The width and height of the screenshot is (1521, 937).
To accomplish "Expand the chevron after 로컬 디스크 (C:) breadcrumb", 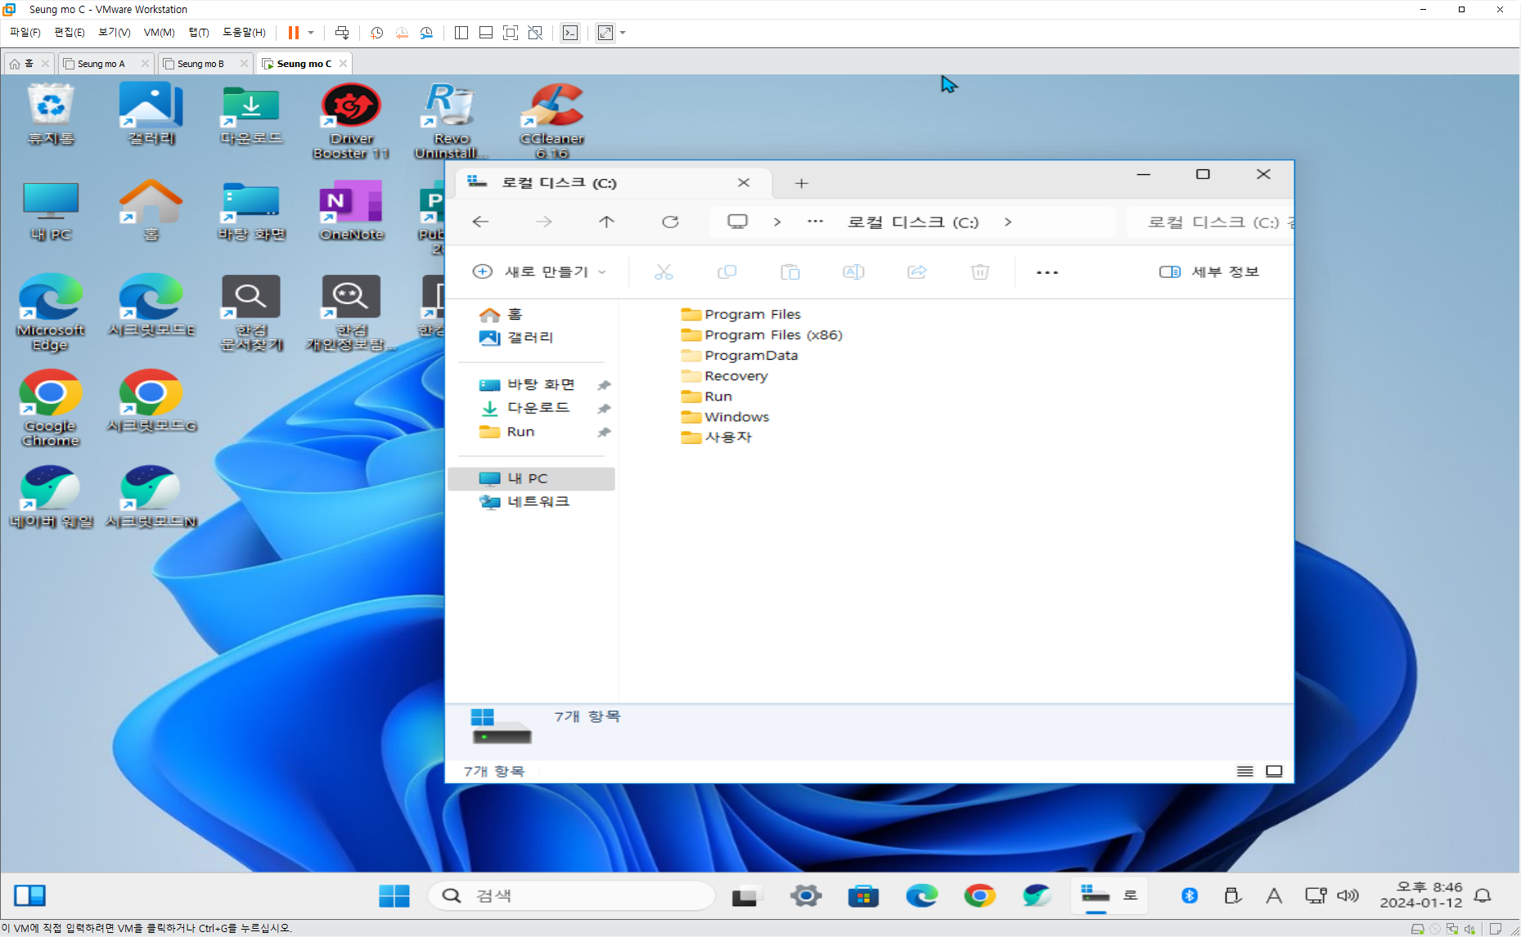I will 1008,222.
